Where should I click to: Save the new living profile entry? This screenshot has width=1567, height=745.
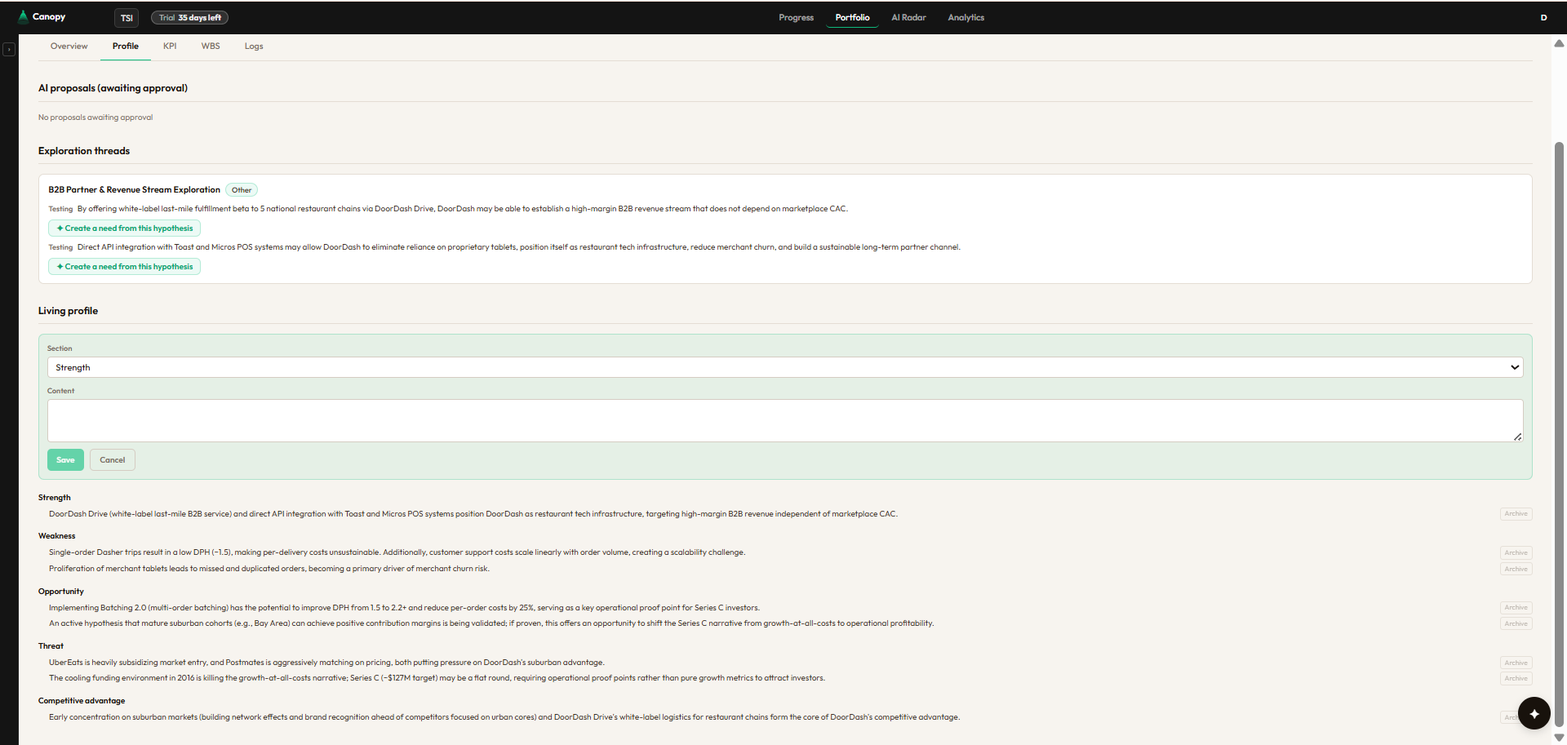[65, 460]
